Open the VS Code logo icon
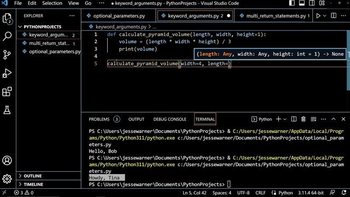 (4, 3)
